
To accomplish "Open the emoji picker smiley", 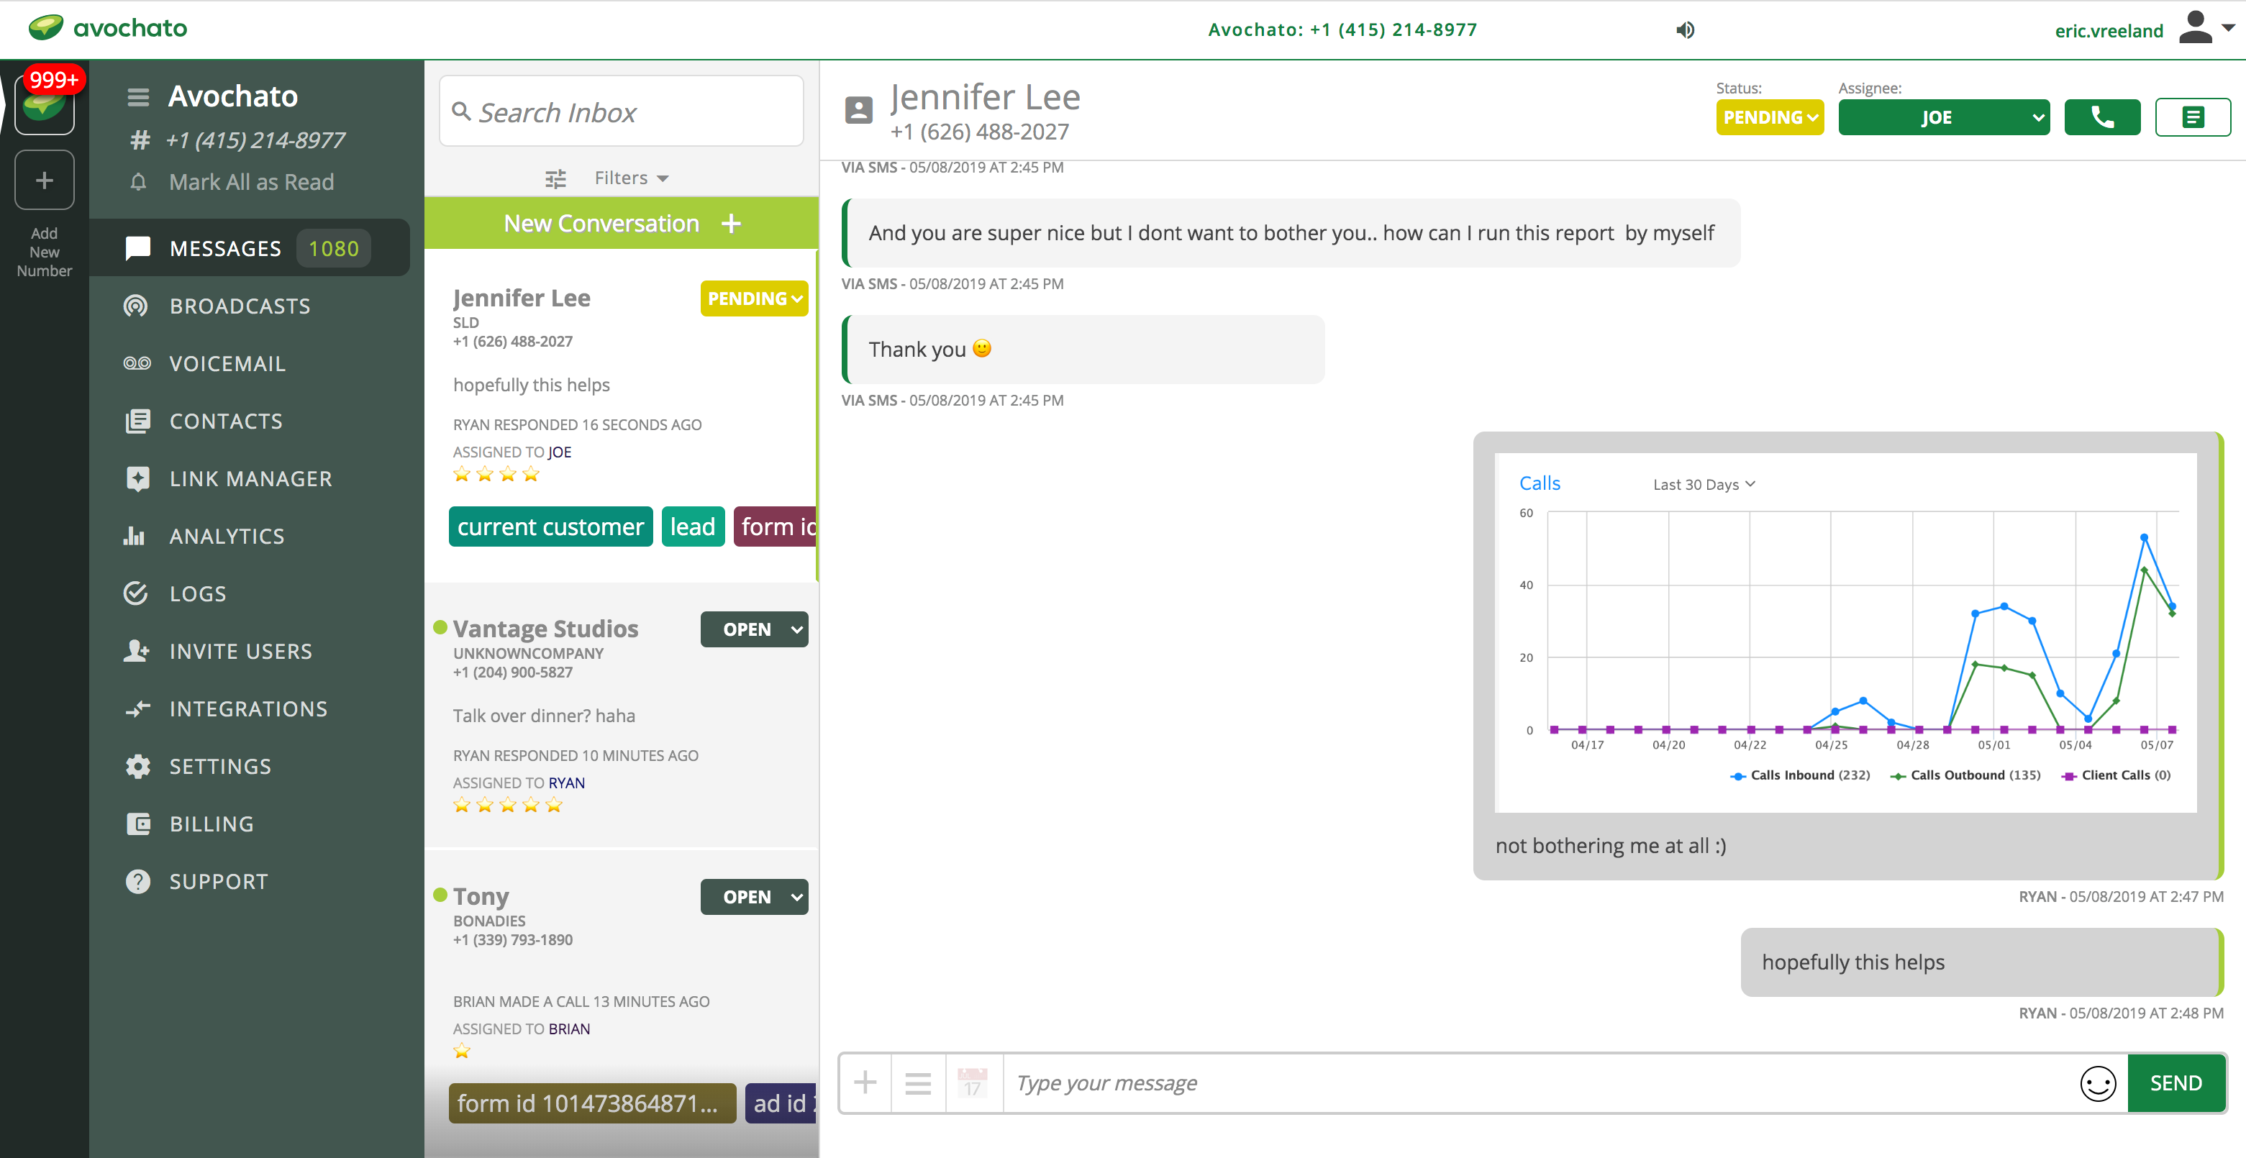I will (x=2097, y=1083).
